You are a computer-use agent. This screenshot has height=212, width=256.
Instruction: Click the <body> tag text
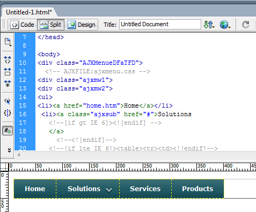click(49, 54)
